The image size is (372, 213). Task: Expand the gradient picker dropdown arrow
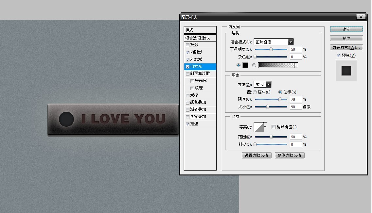(296, 65)
